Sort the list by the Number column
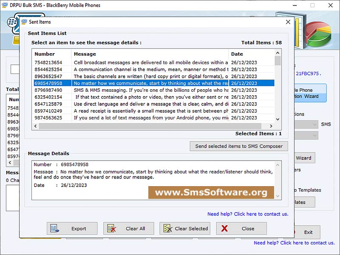Screen dimensions: 340x255 click(x=44, y=54)
